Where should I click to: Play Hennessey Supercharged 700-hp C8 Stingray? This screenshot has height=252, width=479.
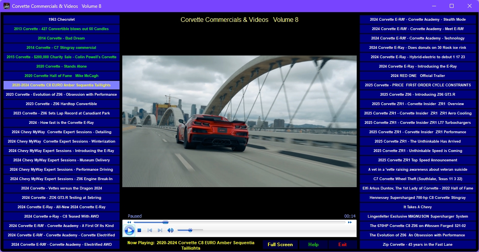418,198
